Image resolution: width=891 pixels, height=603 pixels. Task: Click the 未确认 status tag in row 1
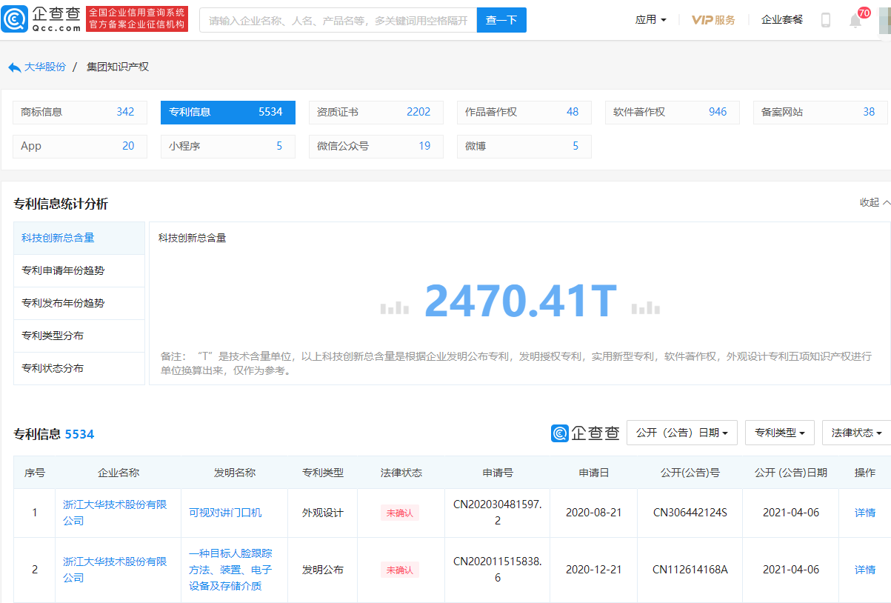click(x=400, y=513)
